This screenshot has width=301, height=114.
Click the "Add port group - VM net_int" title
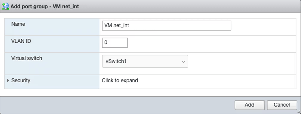click(45, 6)
